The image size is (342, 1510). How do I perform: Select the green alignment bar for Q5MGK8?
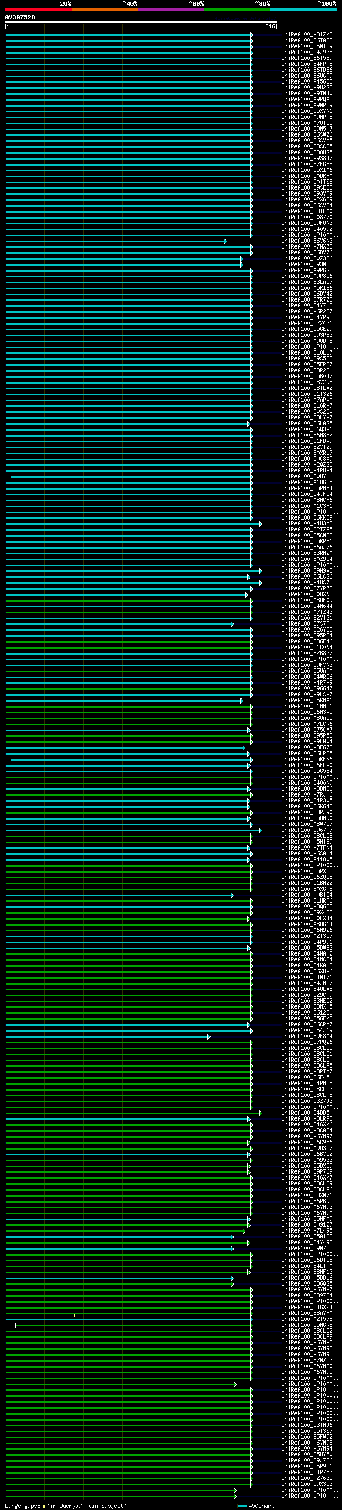coord(134,1325)
